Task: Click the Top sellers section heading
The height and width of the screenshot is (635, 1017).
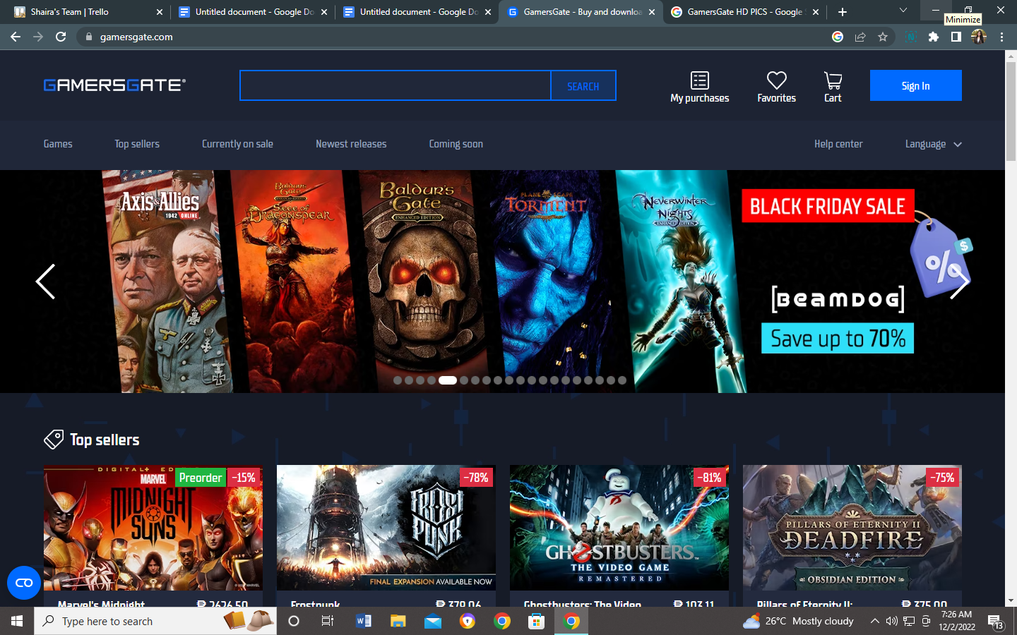Action: pyautogui.click(x=105, y=440)
